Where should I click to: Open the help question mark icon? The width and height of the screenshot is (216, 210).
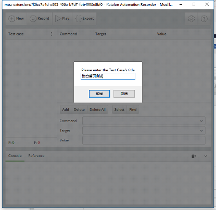(x=204, y=19)
